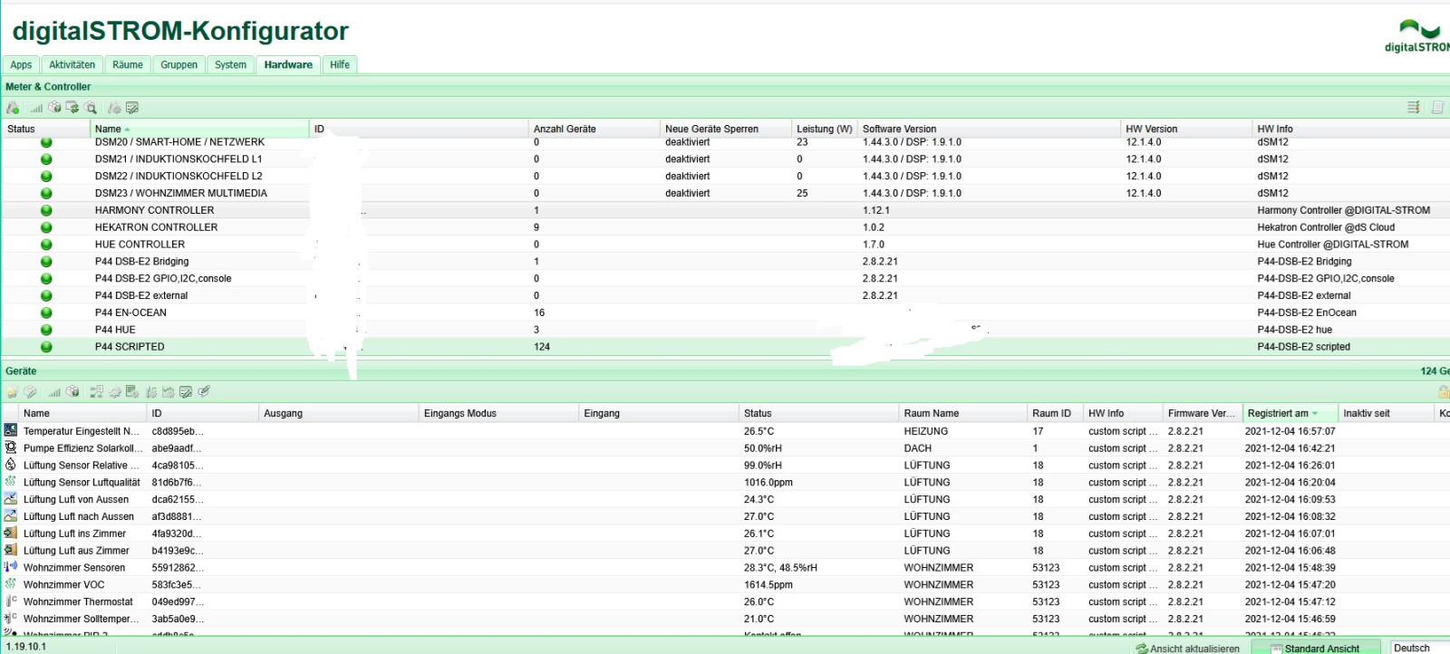
Task: Click the checklist status icon in Meter toolbar
Action: click(1413, 108)
